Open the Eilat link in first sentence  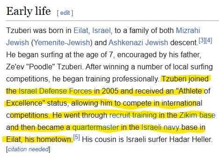pyautogui.click(x=81, y=30)
